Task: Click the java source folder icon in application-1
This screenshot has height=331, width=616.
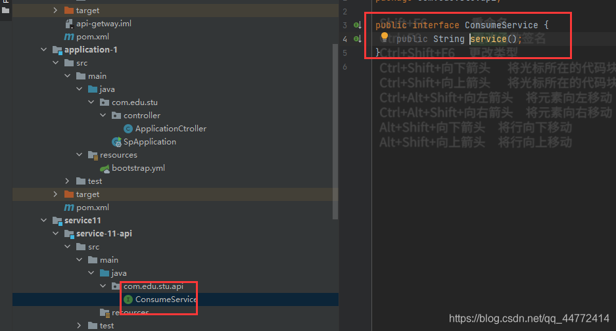Action: [x=93, y=89]
